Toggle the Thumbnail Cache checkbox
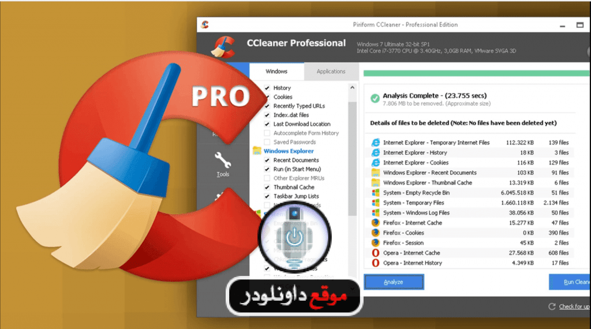This screenshot has height=329, width=591. pyautogui.click(x=267, y=188)
